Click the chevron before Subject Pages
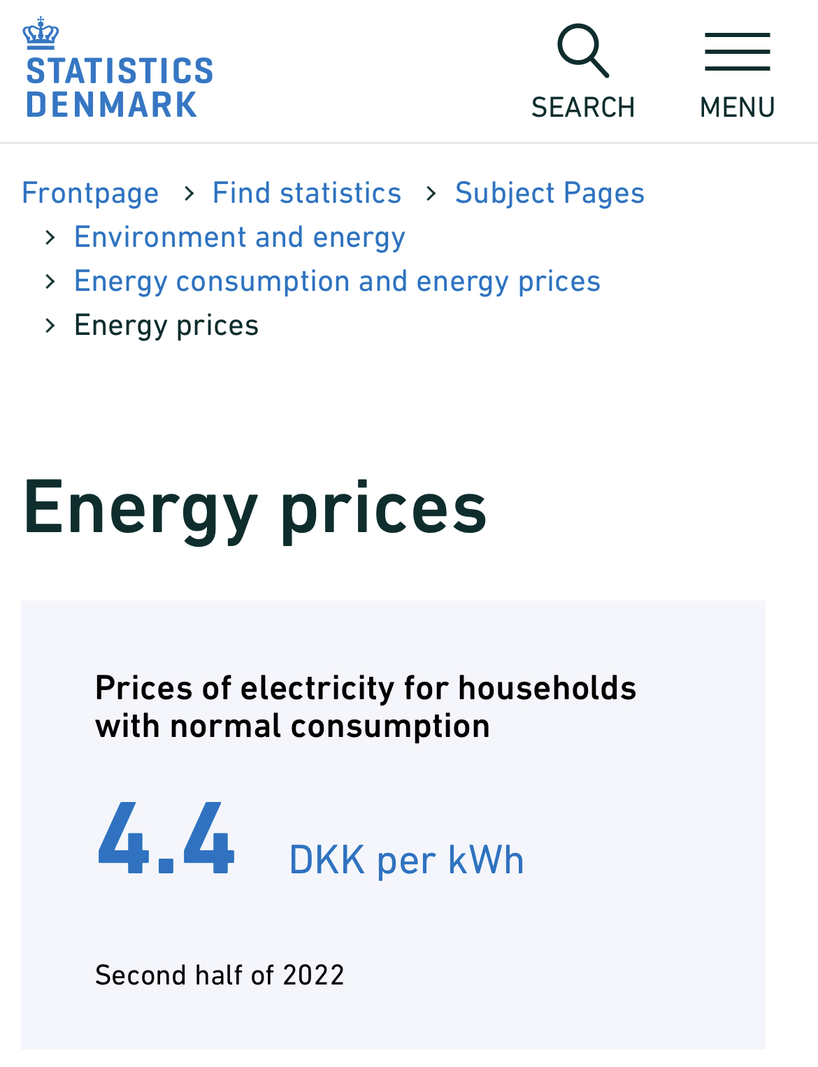The height and width of the screenshot is (1067, 818). tap(431, 194)
